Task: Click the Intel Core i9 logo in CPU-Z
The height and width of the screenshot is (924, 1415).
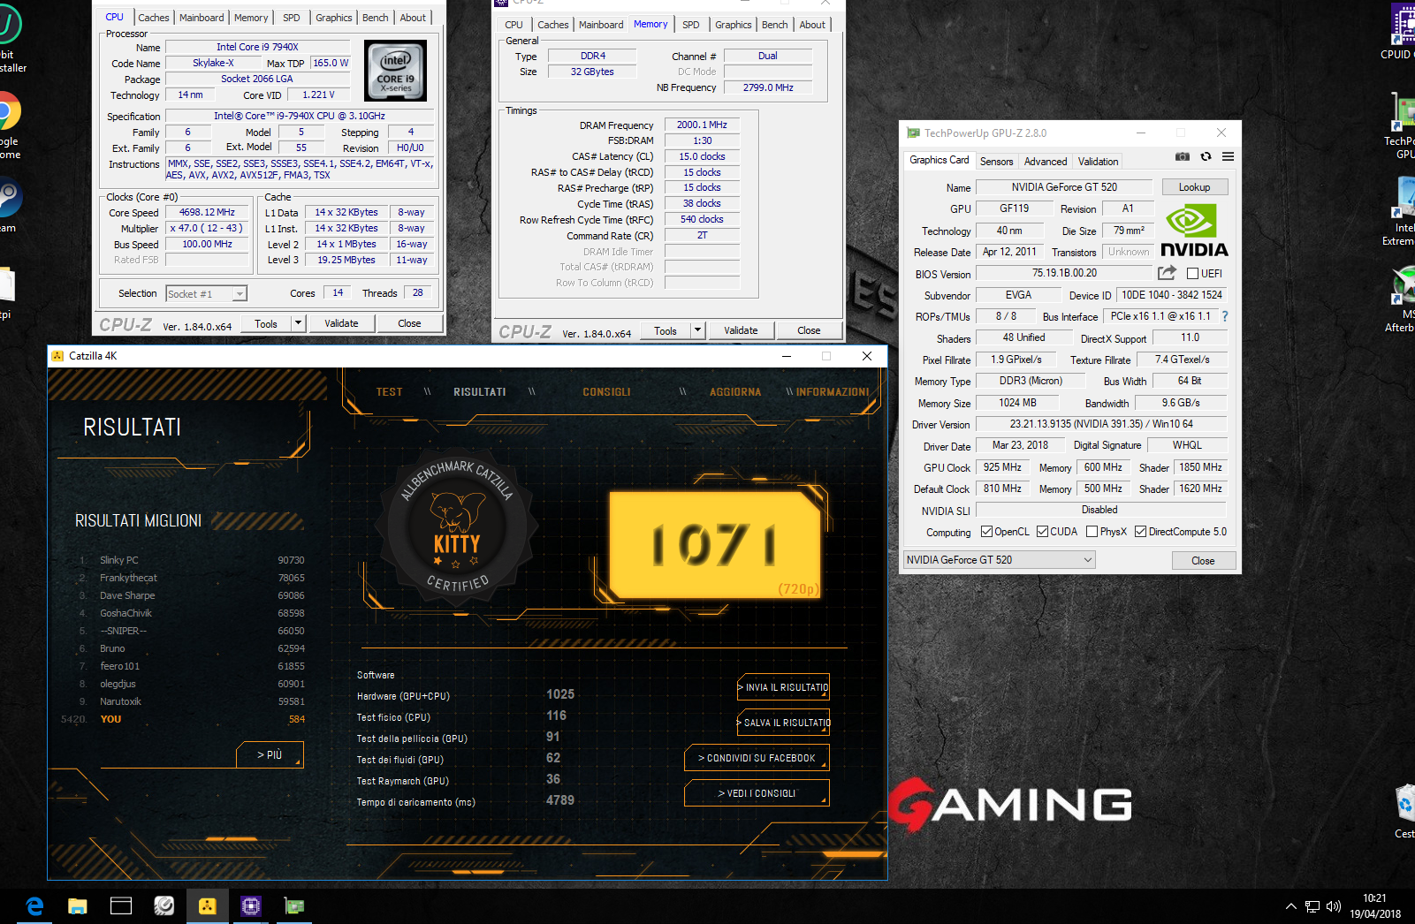Action: point(395,70)
